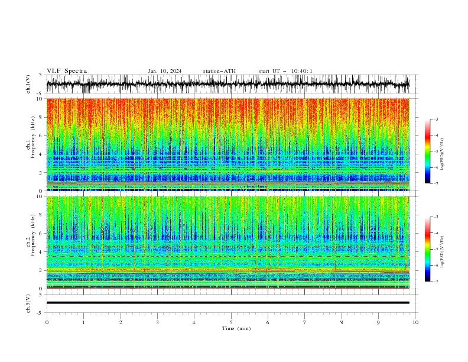The height and width of the screenshot is (362, 468).
Task: Click the ch.1 spectrogram color scale bar
Action: (x=427, y=151)
